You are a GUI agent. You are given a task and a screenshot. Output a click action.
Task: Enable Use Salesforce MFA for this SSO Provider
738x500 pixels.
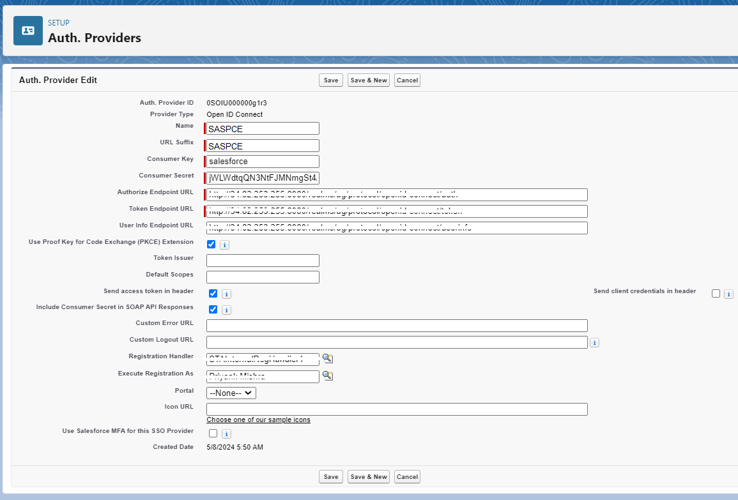click(x=213, y=433)
